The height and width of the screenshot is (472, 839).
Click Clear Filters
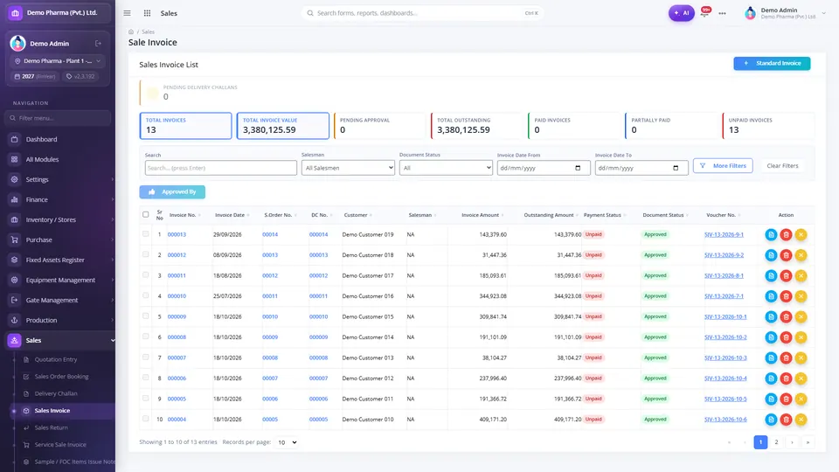(782, 166)
